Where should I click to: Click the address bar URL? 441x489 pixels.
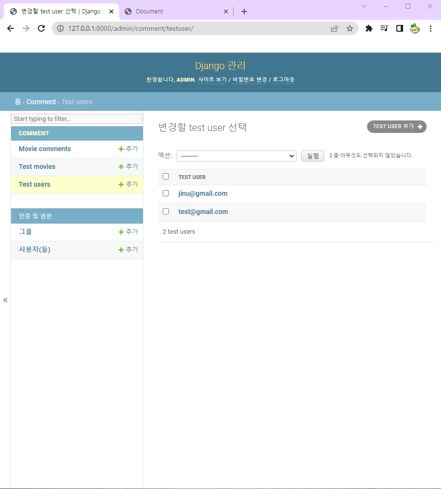click(131, 28)
